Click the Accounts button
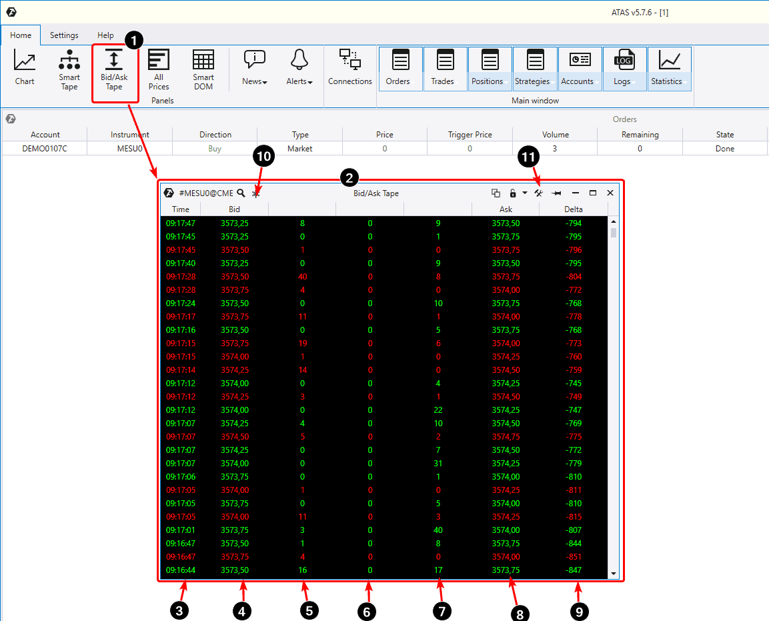 pyautogui.click(x=579, y=69)
